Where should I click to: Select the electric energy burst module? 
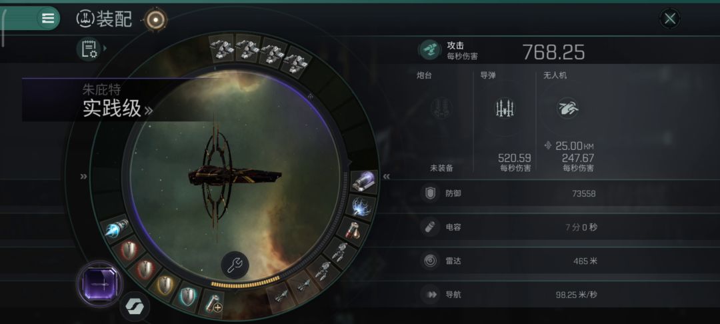[362, 206]
